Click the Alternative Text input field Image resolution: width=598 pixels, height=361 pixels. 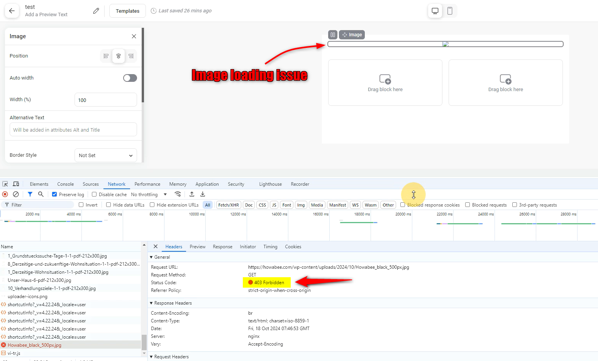pos(73,130)
